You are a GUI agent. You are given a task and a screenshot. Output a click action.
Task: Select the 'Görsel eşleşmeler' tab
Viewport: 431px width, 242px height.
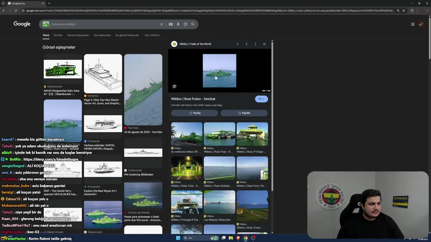[78, 35]
